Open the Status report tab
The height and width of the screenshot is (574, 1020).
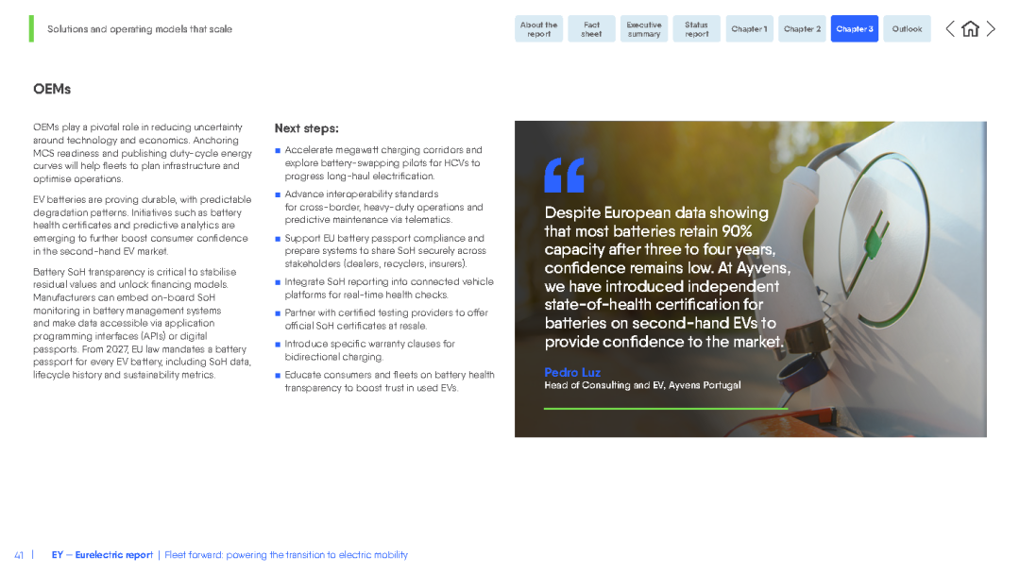pos(697,29)
